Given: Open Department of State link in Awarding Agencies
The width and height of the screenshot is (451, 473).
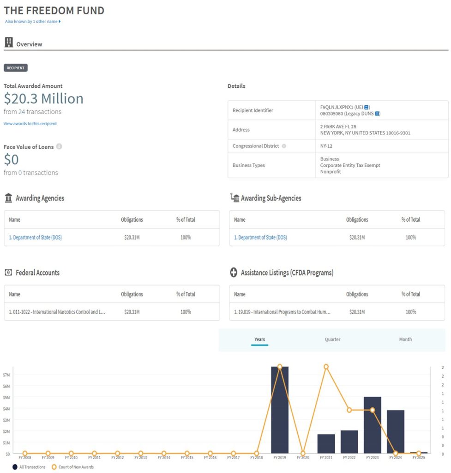Looking at the screenshot, I should 35,237.
